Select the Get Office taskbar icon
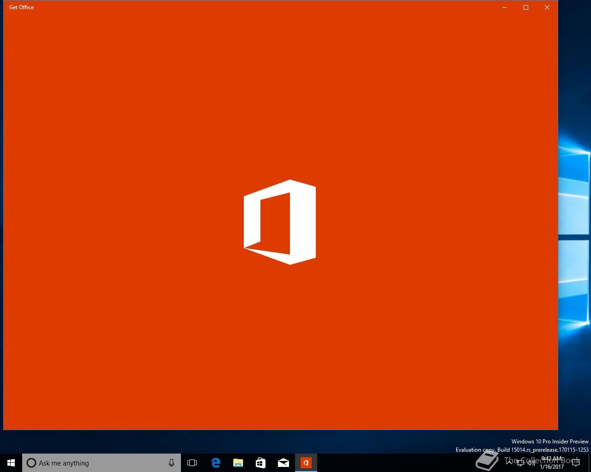Image resolution: width=591 pixels, height=472 pixels. tap(306, 463)
